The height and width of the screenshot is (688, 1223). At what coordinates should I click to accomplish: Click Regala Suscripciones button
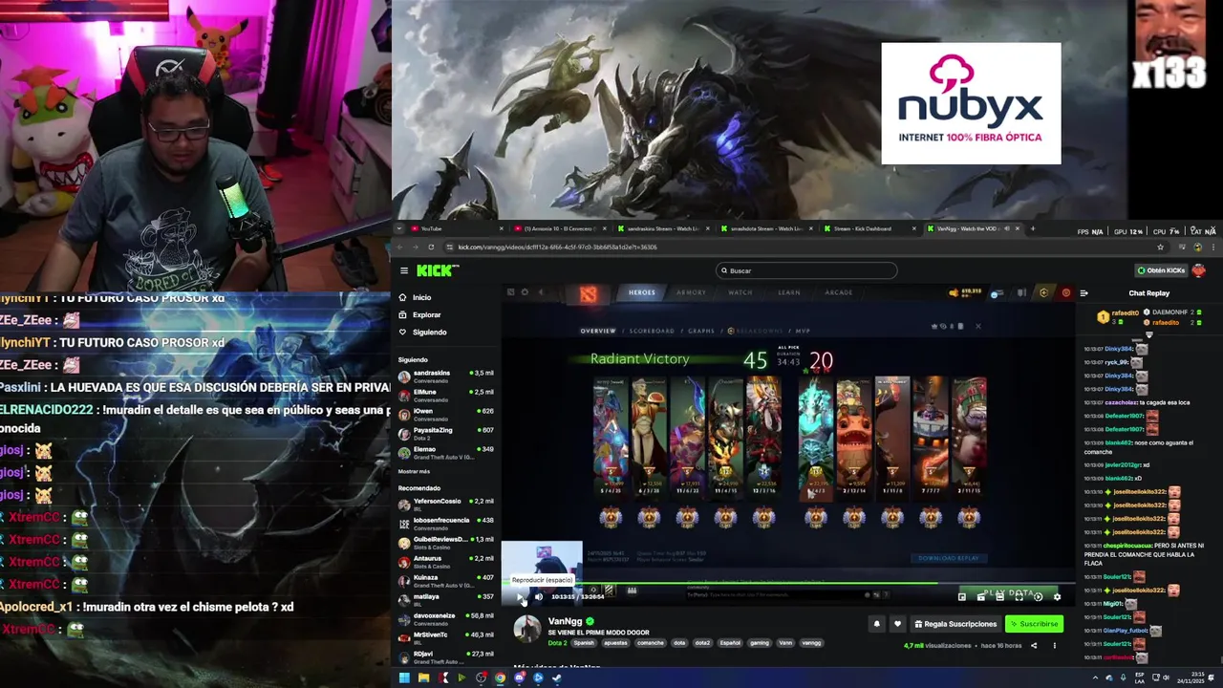pos(955,624)
